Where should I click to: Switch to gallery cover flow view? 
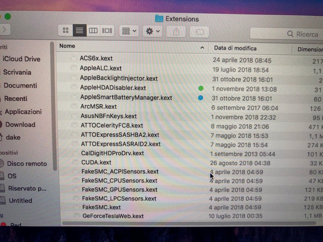pyautogui.click(x=107, y=31)
